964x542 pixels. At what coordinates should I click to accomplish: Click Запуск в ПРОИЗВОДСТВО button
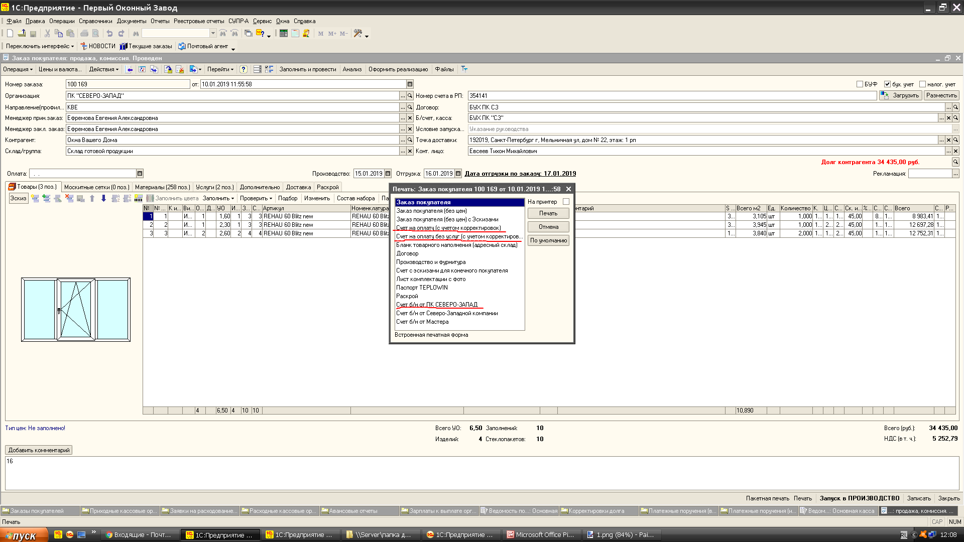[x=859, y=498]
